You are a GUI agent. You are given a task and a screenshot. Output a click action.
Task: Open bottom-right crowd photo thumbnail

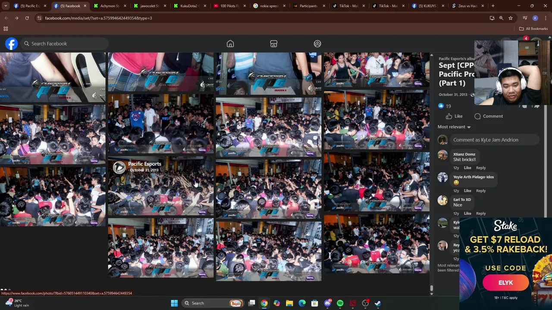coord(376,244)
